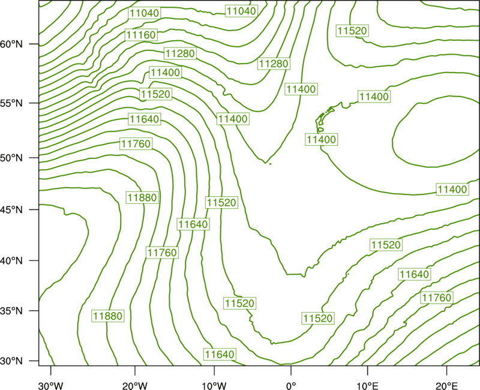Screen dimensions: 480x390
Task: Click the 30°W longitude axis label
Action: pyautogui.click(x=51, y=385)
